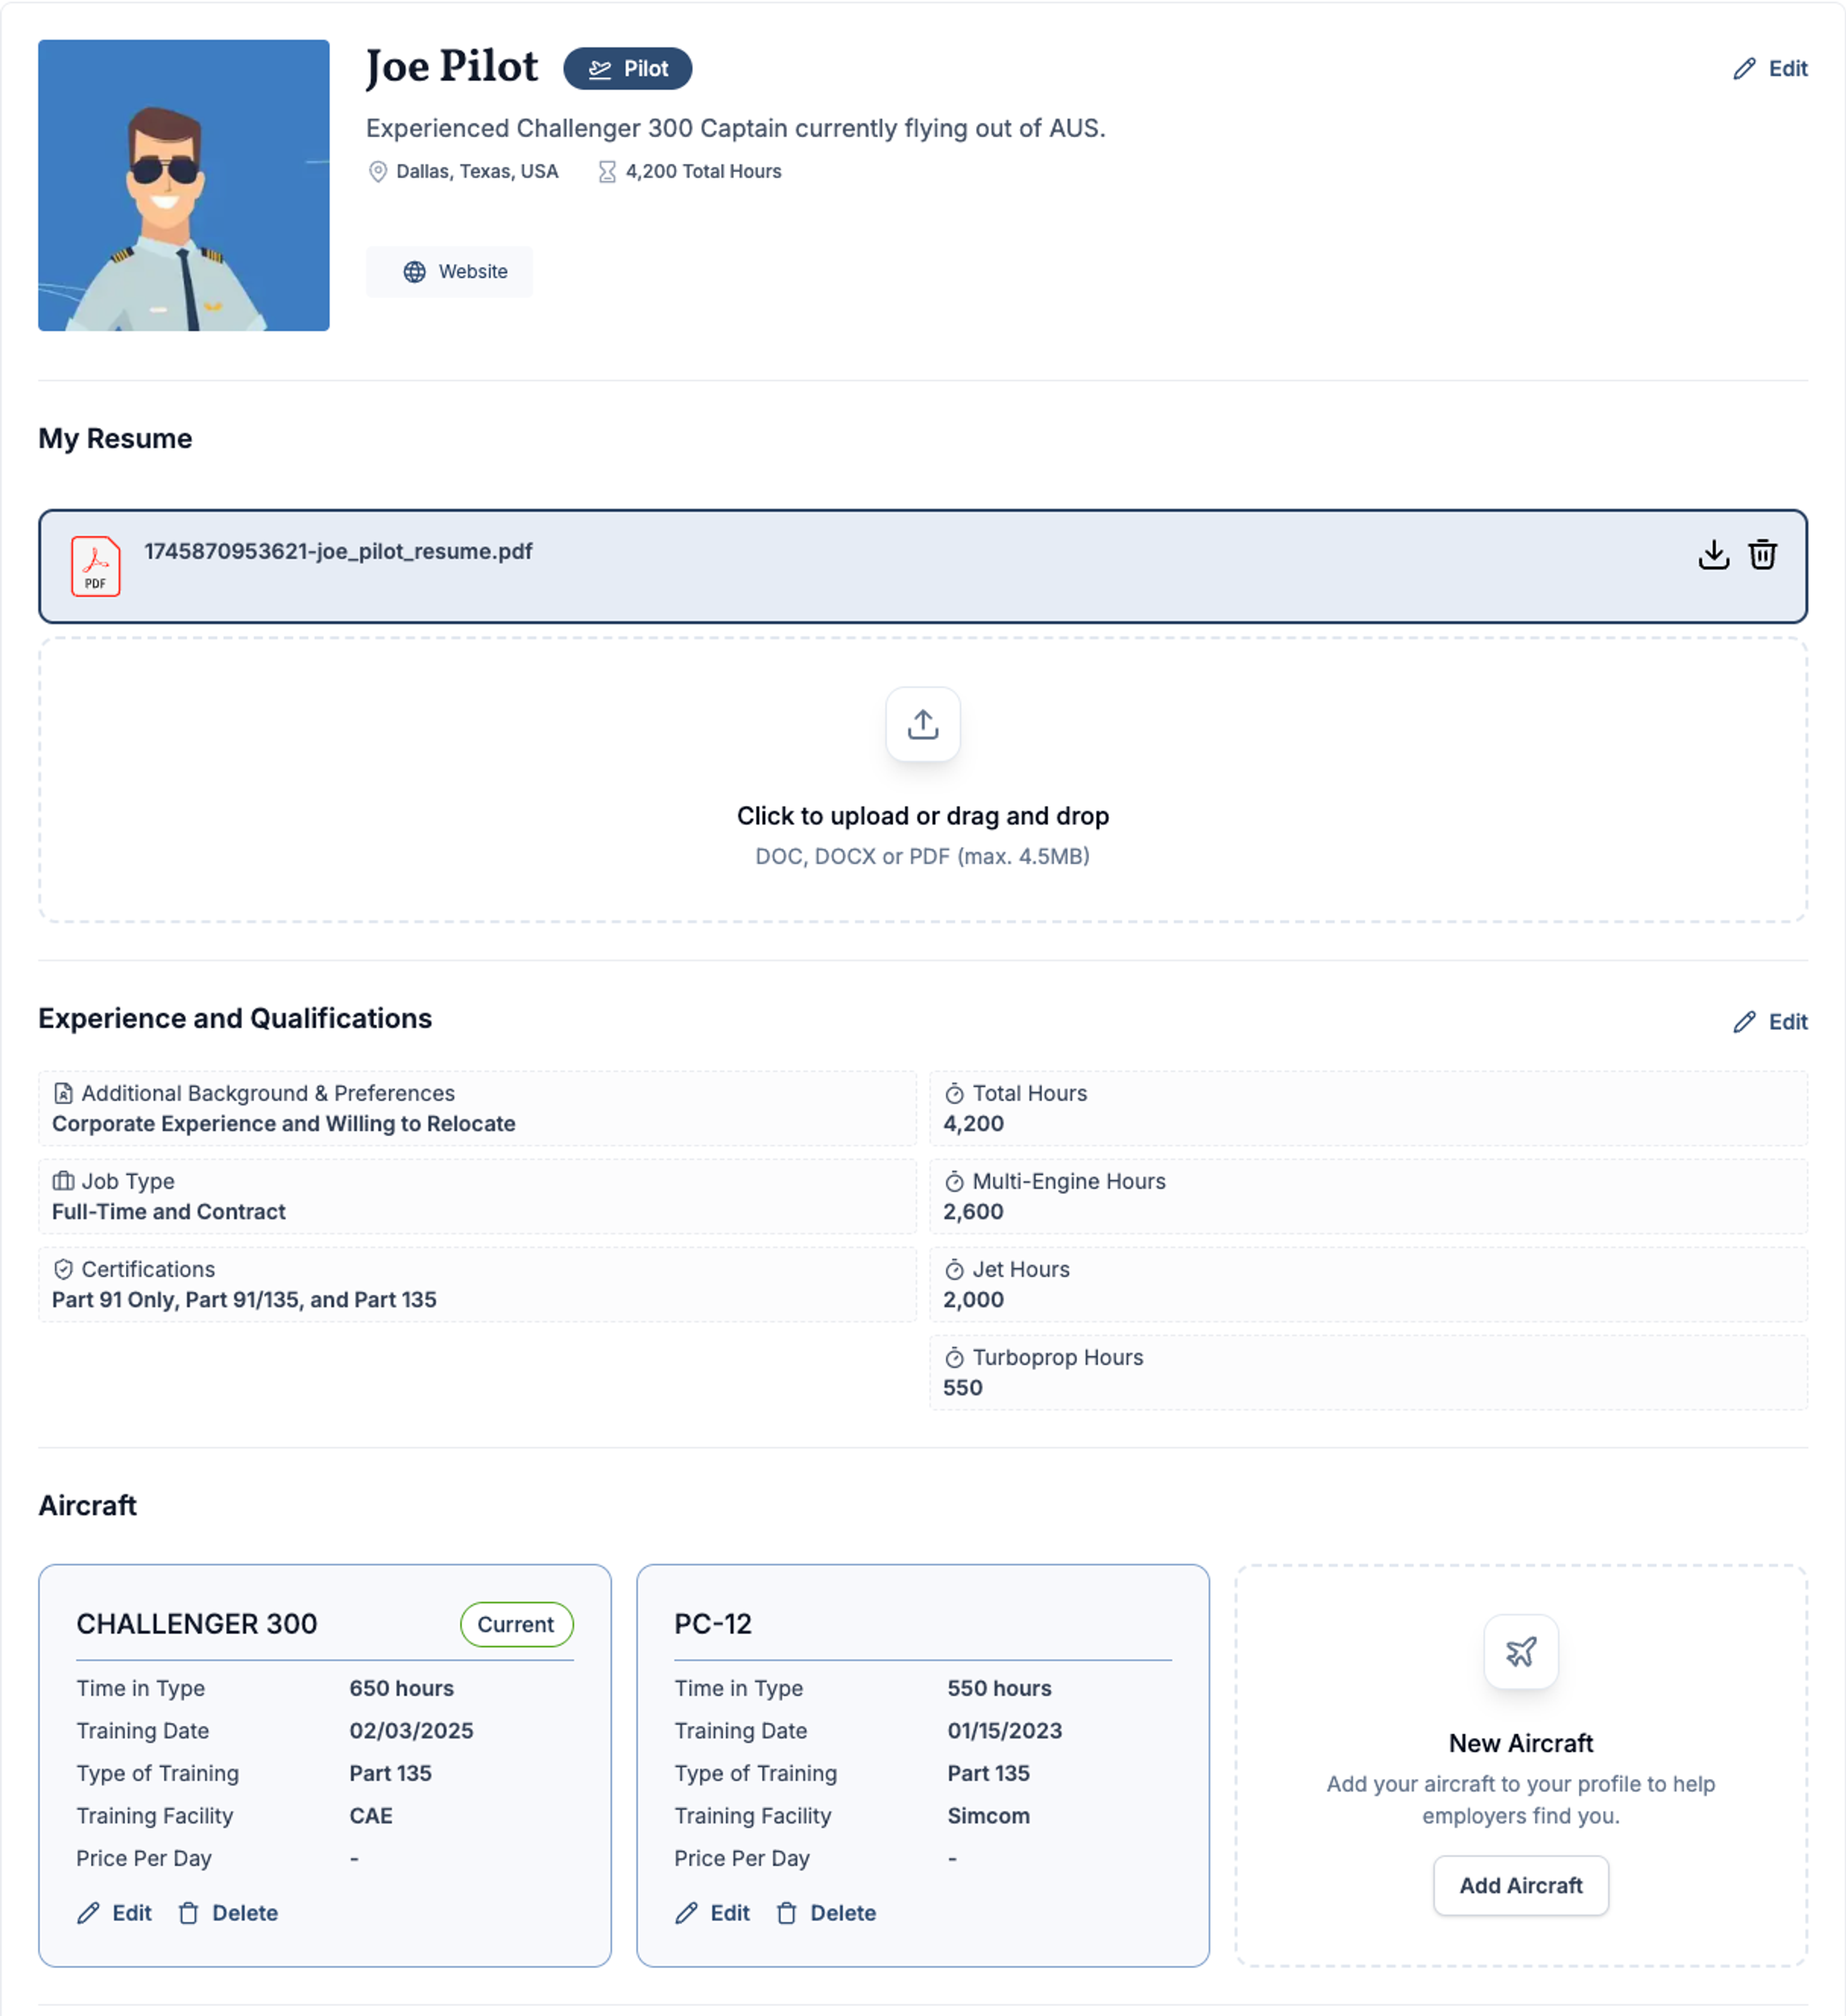Click Joe Pilot's profile picture
This screenshot has width=1846, height=2016.
click(x=184, y=186)
